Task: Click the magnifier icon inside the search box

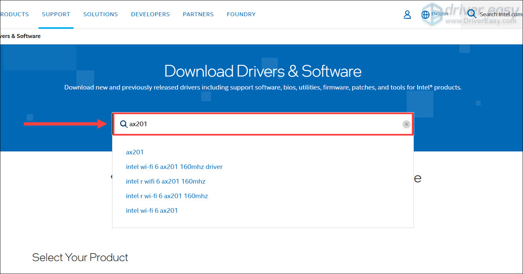Action: coord(124,124)
